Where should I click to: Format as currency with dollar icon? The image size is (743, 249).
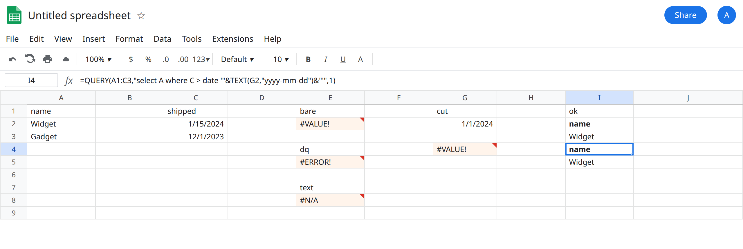131,59
